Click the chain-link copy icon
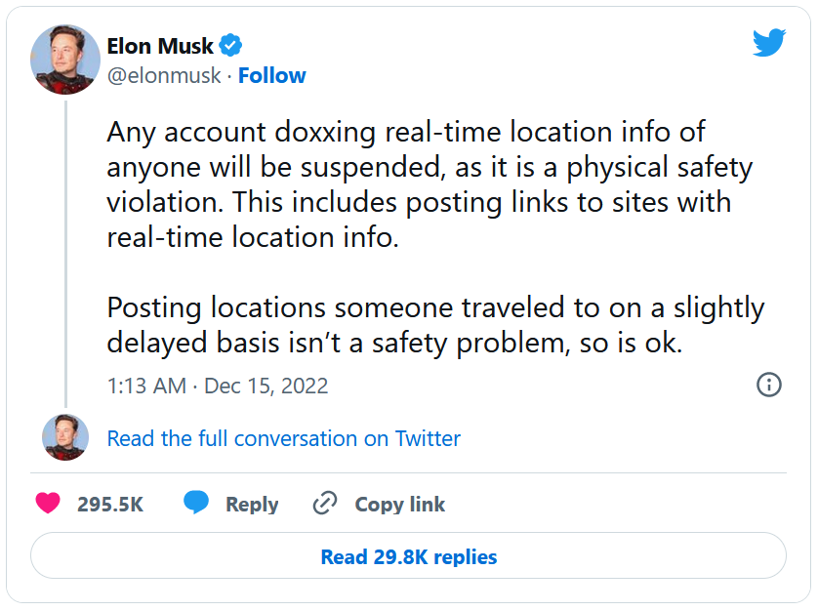This screenshot has height=611, width=818. click(324, 504)
